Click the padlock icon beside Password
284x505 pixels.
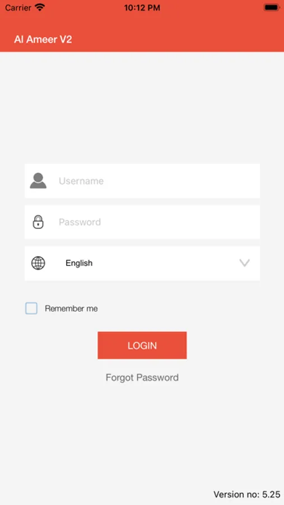pos(38,222)
